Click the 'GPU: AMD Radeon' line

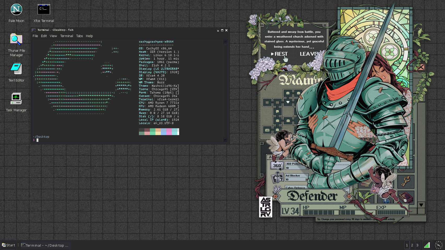coord(159,106)
